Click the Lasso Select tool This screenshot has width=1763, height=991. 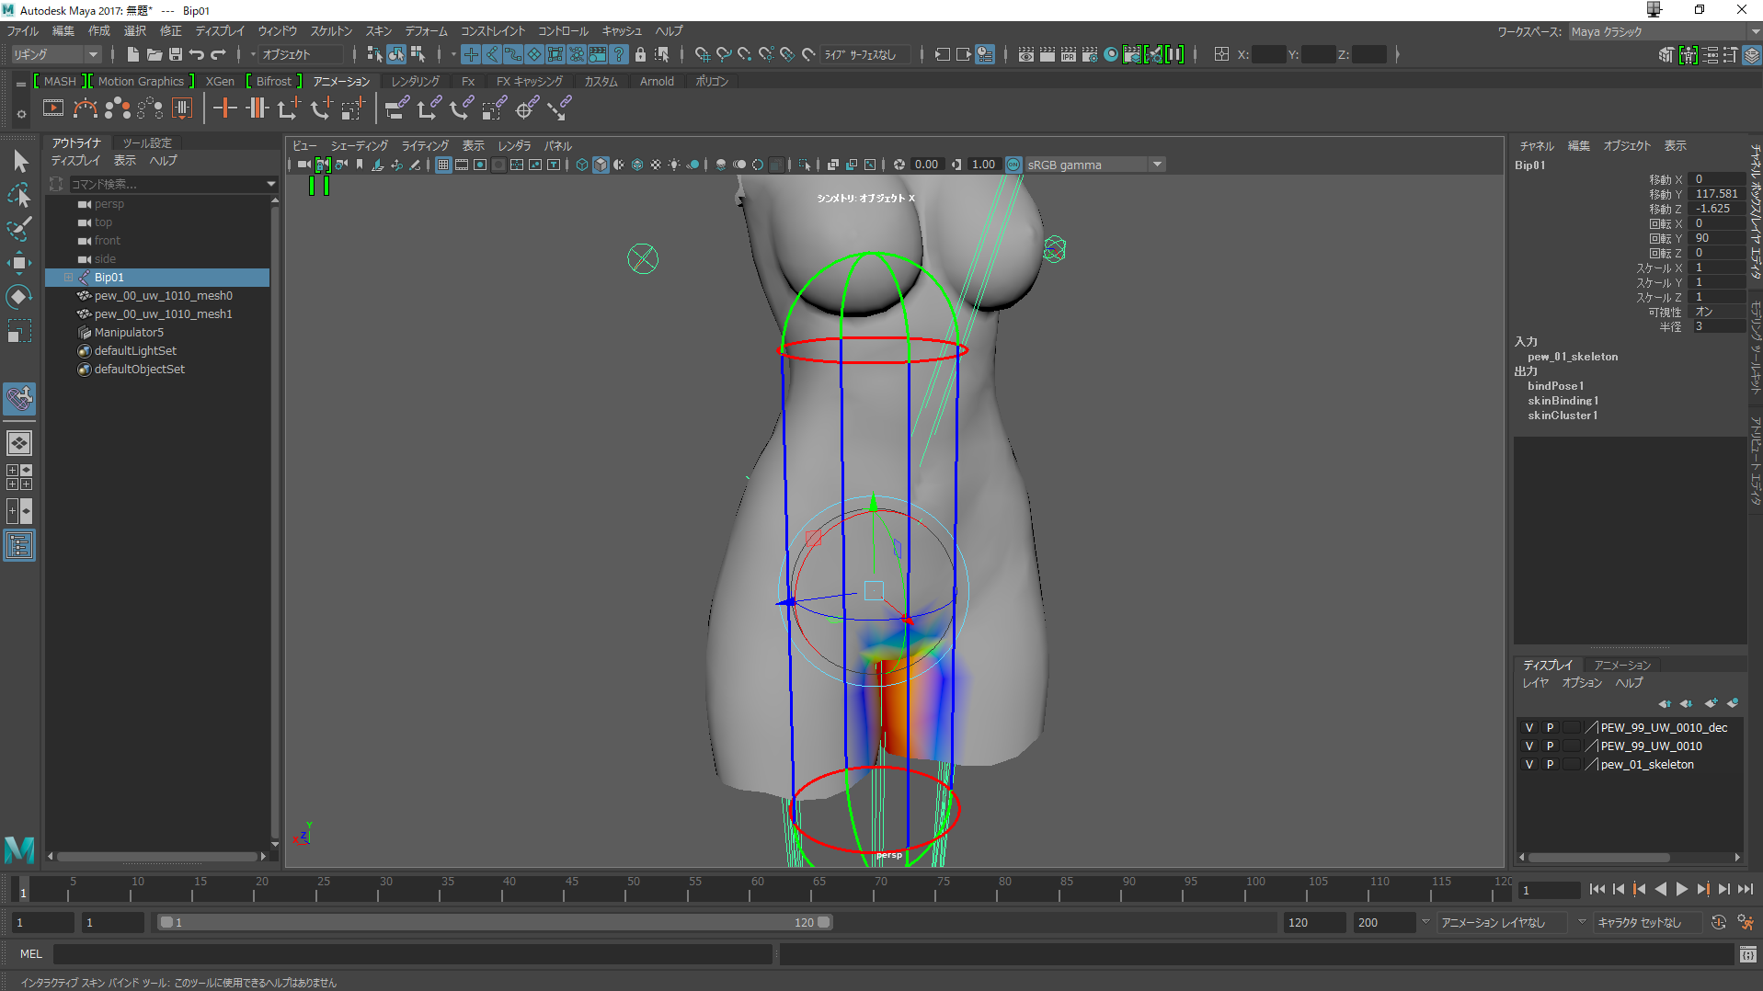tap(18, 195)
